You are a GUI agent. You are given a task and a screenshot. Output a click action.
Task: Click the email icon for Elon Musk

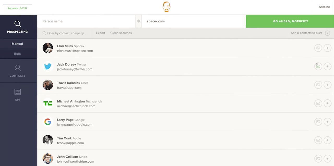(x=318, y=48)
